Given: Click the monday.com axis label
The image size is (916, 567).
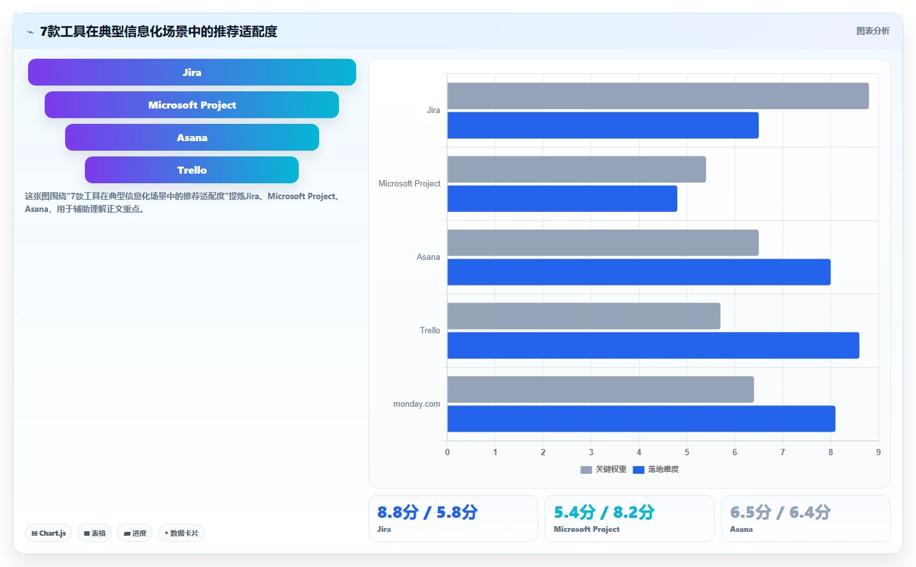Looking at the screenshot, I should point(417,404).
